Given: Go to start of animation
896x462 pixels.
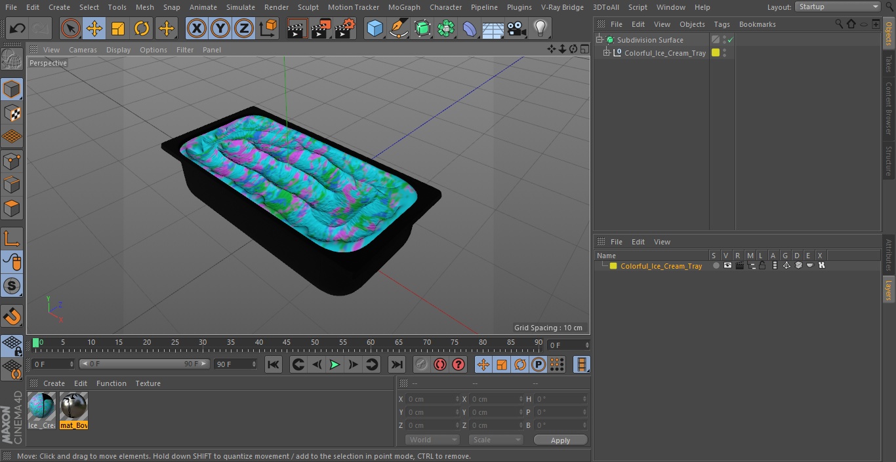Looking at the screenshot, I should 274,364.
